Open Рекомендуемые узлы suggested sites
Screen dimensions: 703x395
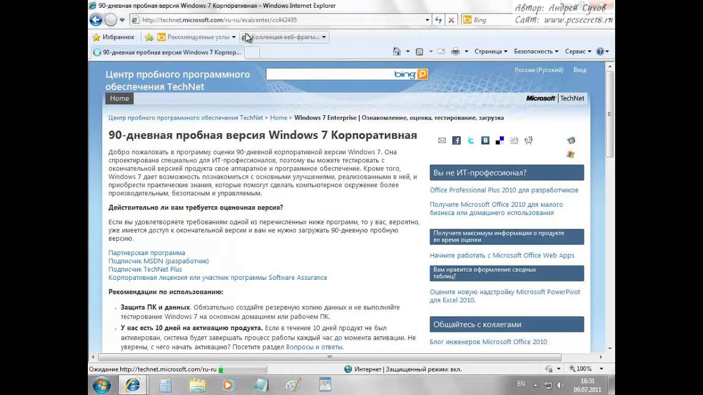point(196,37)
